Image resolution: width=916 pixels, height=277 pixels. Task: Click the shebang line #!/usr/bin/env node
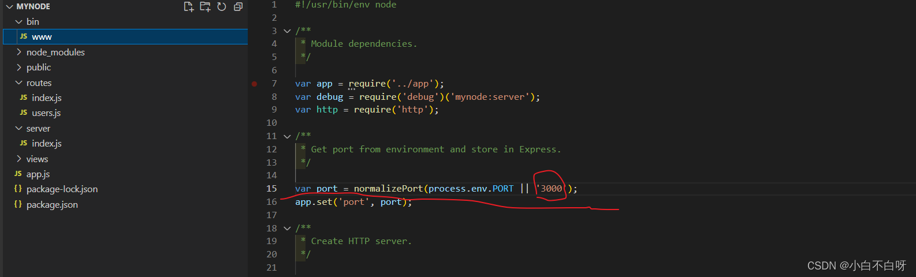point(345,5)
